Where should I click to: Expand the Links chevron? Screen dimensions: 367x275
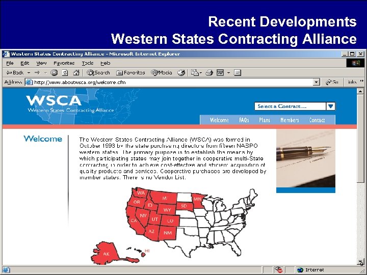click(361, 81)
